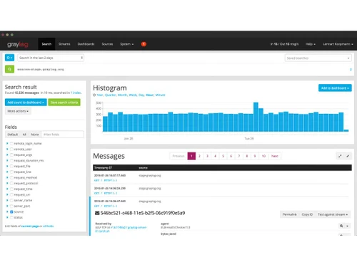Open the histogram Add to dashboard dropdown

[335, 88]
